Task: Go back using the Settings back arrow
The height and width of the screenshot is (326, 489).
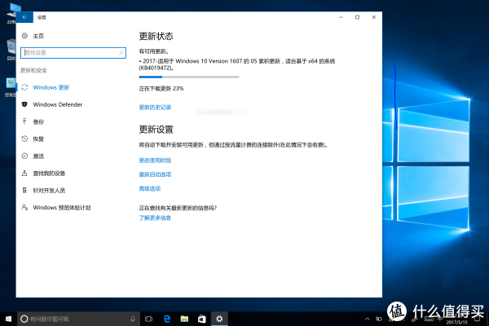Action: pyautogui.click(x=24, y=17)
